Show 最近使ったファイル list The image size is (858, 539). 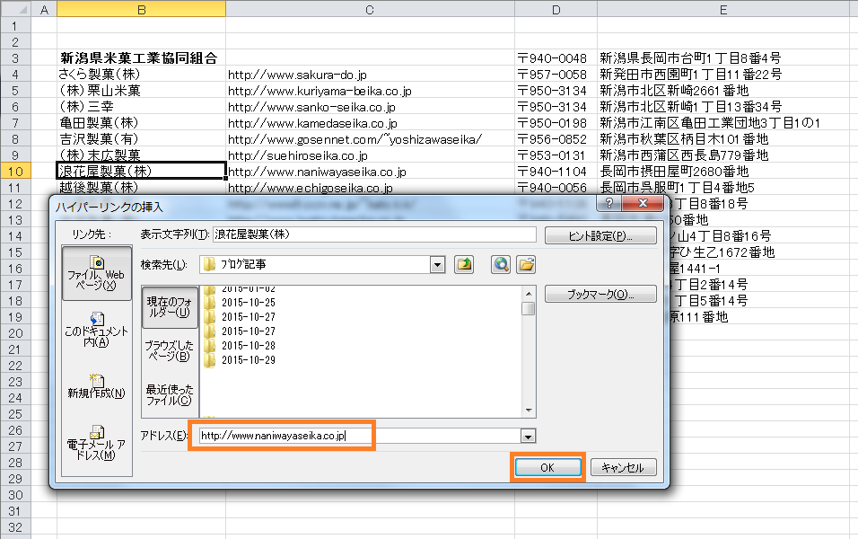click(x=171, y=394)
